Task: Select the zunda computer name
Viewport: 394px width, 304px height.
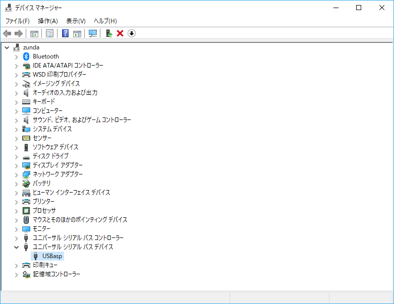Action: coord(31,47)
